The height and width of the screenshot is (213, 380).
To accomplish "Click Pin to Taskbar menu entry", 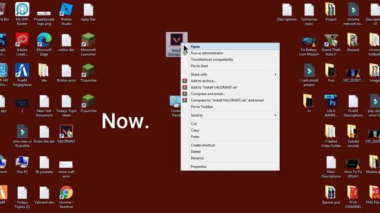I will pyautogui.click(x=230, y=106).
